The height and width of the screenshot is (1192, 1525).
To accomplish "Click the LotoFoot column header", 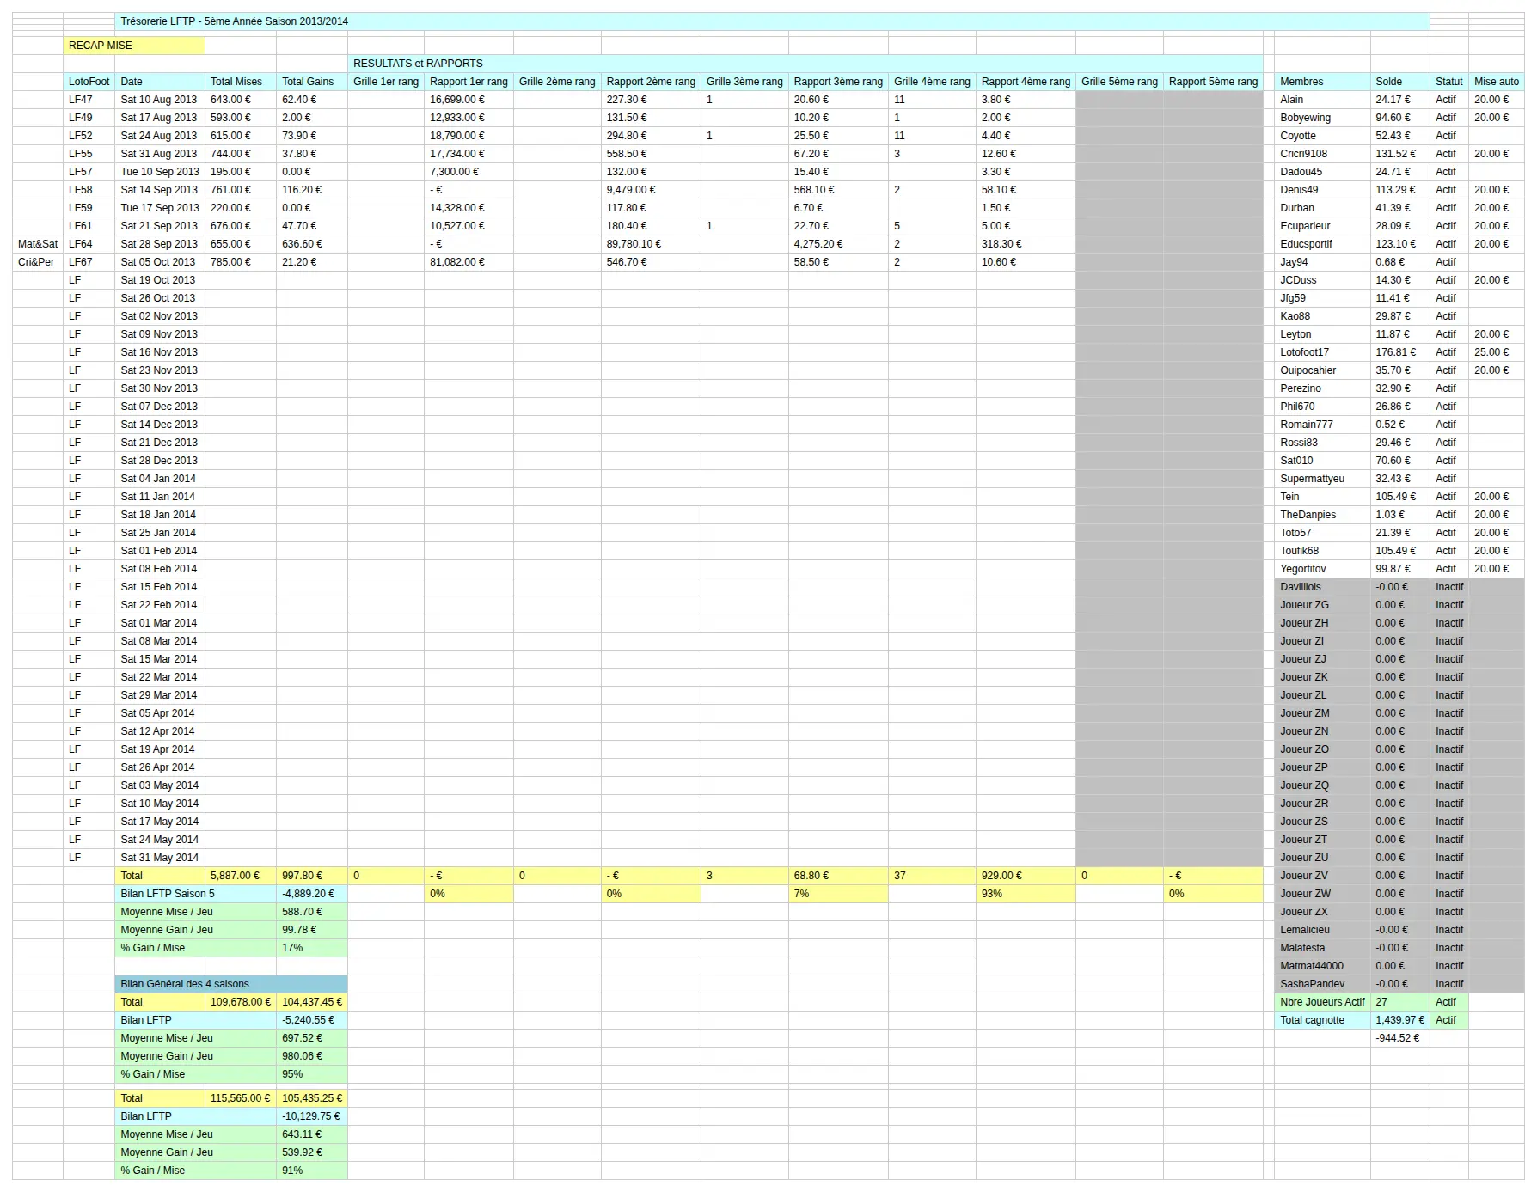I will [x=89, y=82].
